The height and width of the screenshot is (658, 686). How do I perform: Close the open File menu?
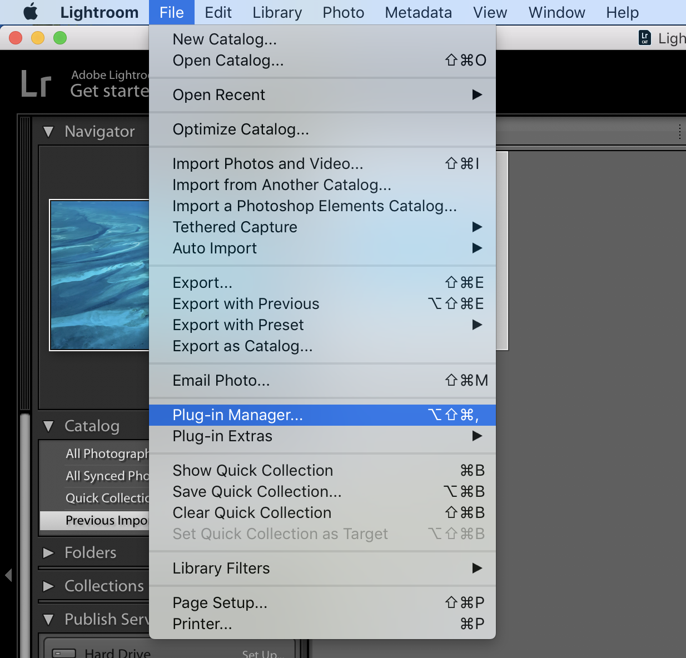pyautogui.click(x=171, y=12)
